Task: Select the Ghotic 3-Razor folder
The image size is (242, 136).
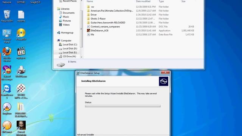Action: pos(98,19)
